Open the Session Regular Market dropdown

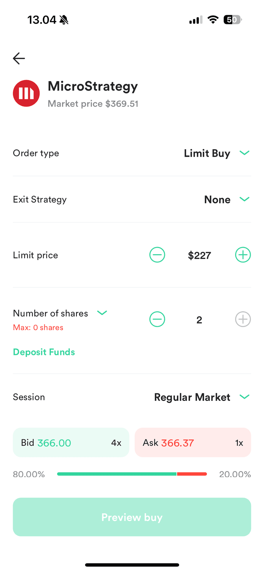point(202,397)
